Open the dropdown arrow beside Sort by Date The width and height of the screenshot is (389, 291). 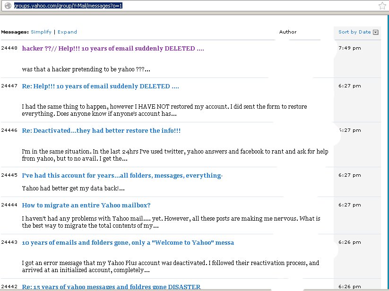coord(376,32)
